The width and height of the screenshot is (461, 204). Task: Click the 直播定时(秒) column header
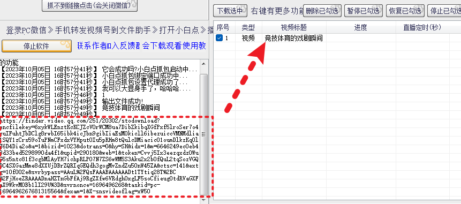click(x=422, y=28)
